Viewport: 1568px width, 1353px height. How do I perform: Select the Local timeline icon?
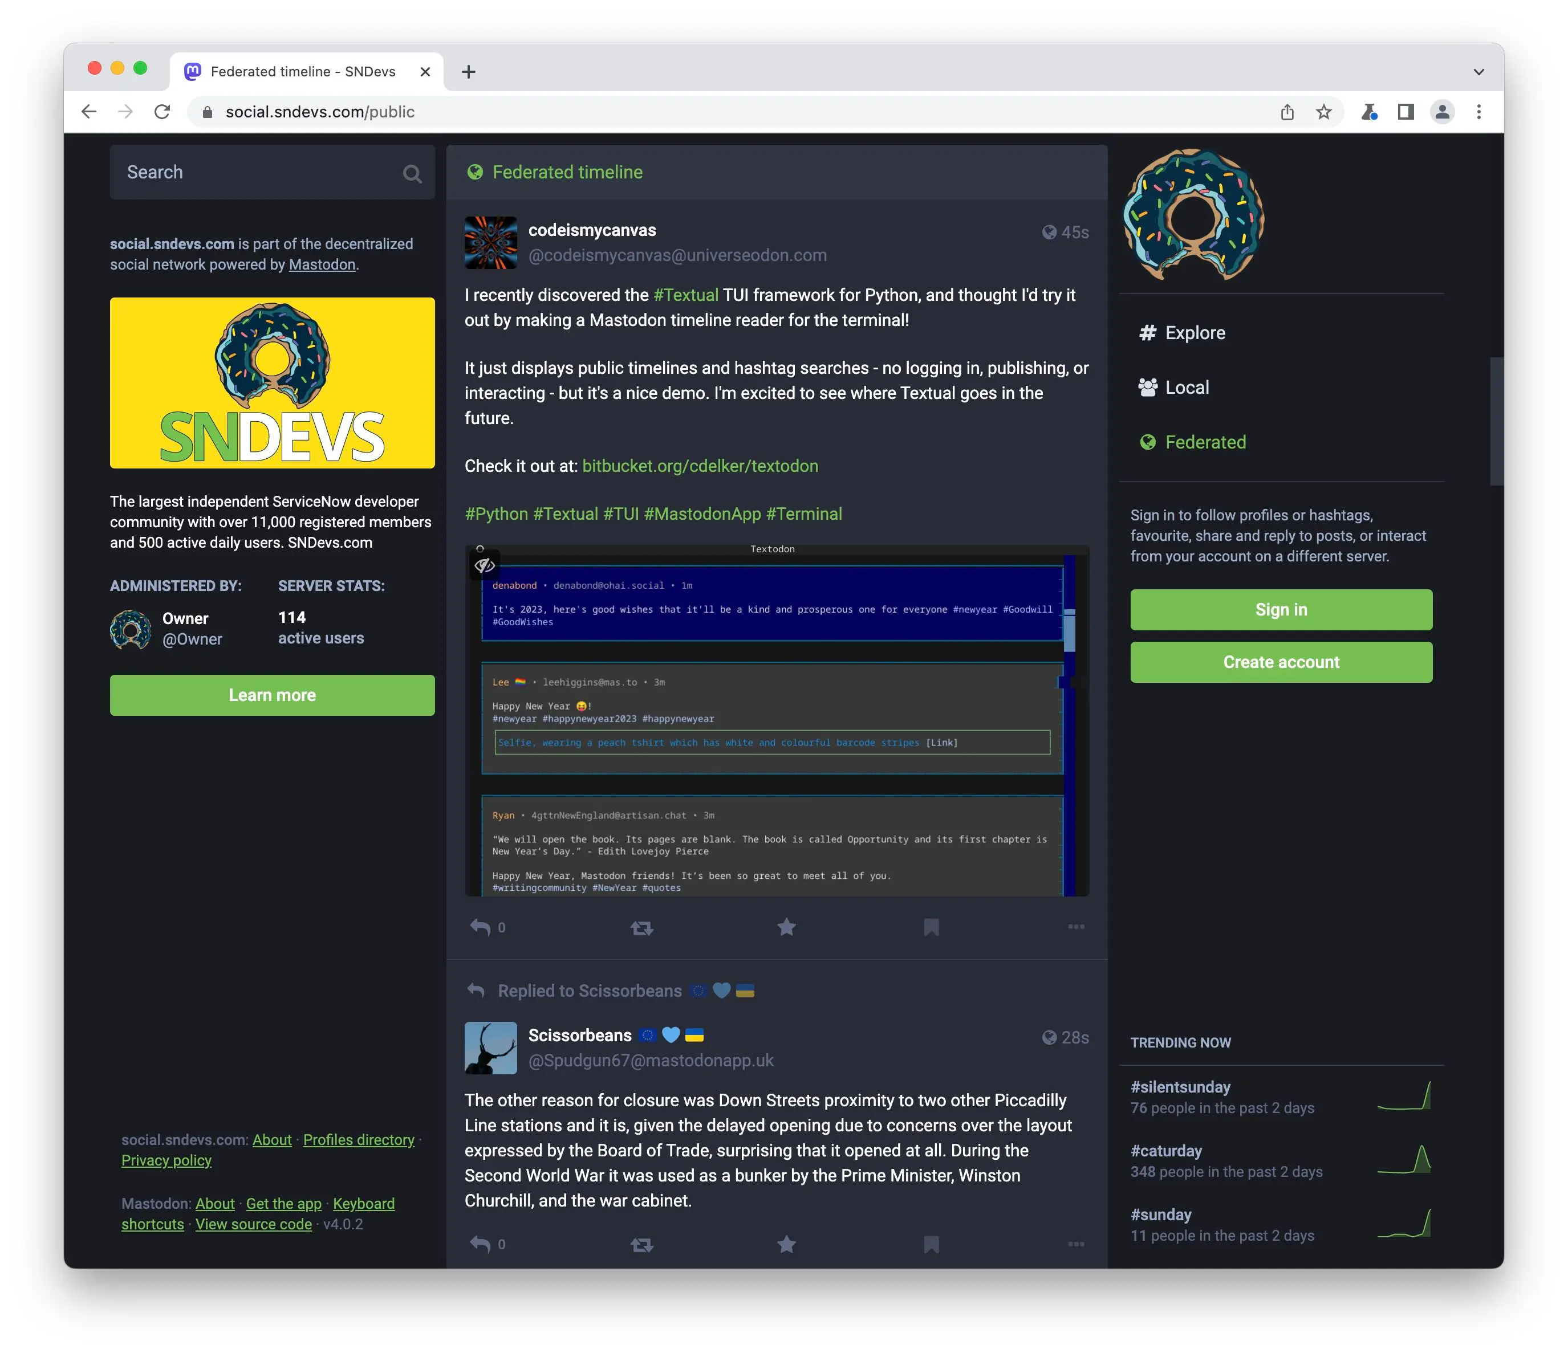click(1147, 387)
